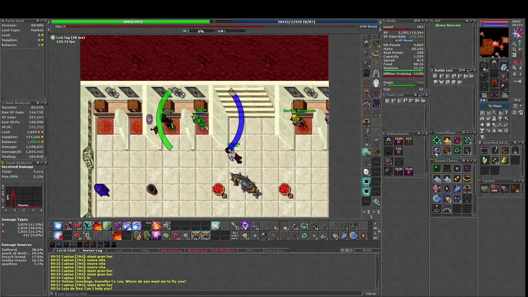Image resolution: width=528 pixels, height=297 pixels.
Task: Open the World Chat tab
Action: click(x=198, y=250)
